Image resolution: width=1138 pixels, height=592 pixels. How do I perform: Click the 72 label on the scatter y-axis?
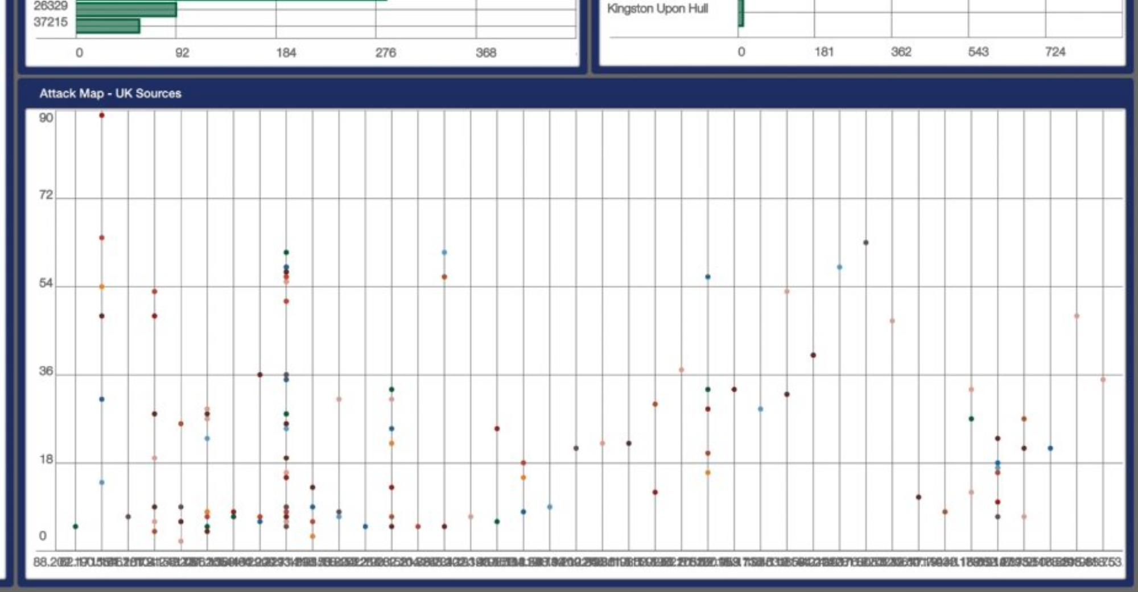coord(46,195)
